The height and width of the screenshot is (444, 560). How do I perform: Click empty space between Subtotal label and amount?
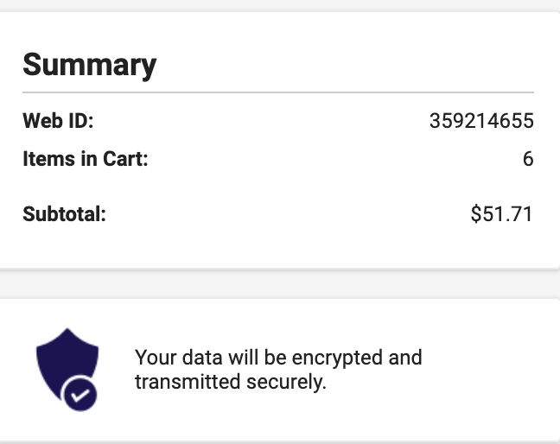coord(285,213)
